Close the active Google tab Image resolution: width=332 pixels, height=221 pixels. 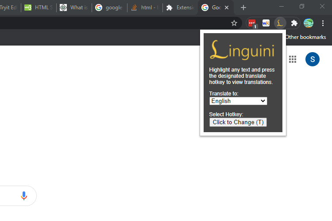pos(227,8)
